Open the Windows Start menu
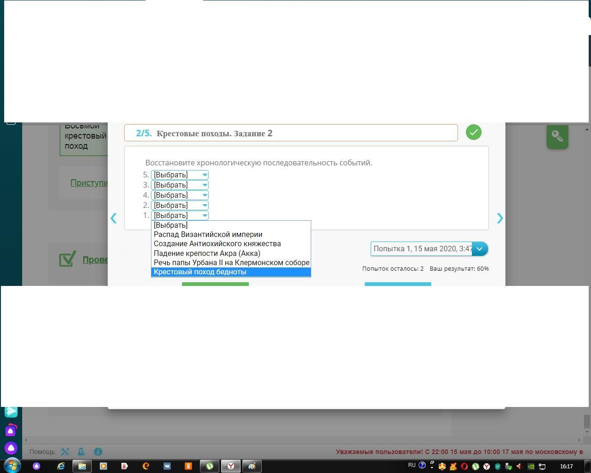 pos(12,466)
